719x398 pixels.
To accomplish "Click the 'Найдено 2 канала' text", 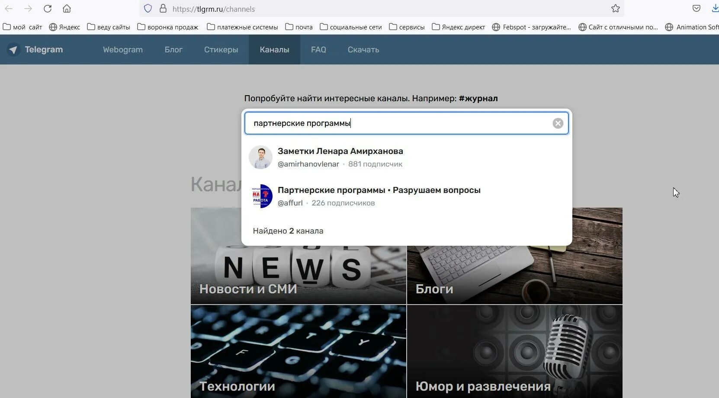I will (288, 231).
